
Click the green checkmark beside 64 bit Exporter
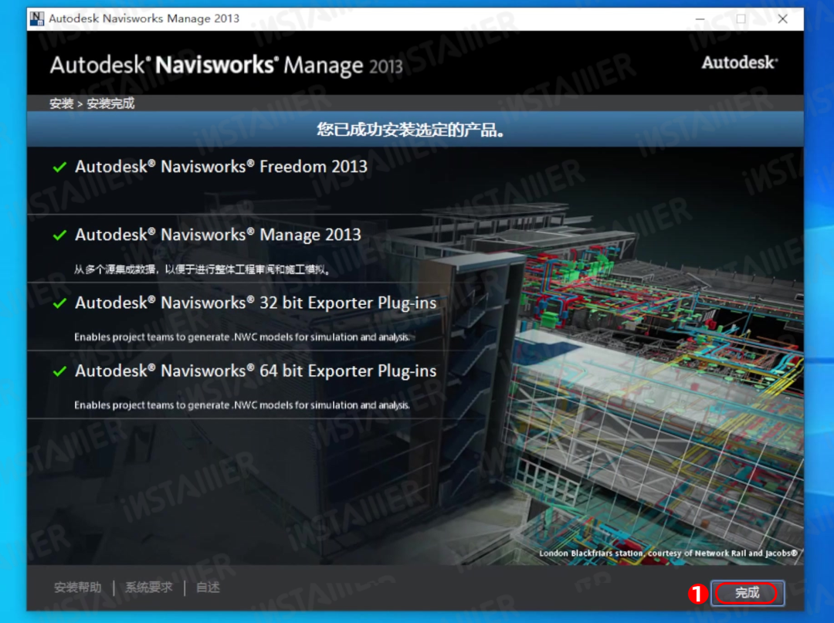point(59,371)
